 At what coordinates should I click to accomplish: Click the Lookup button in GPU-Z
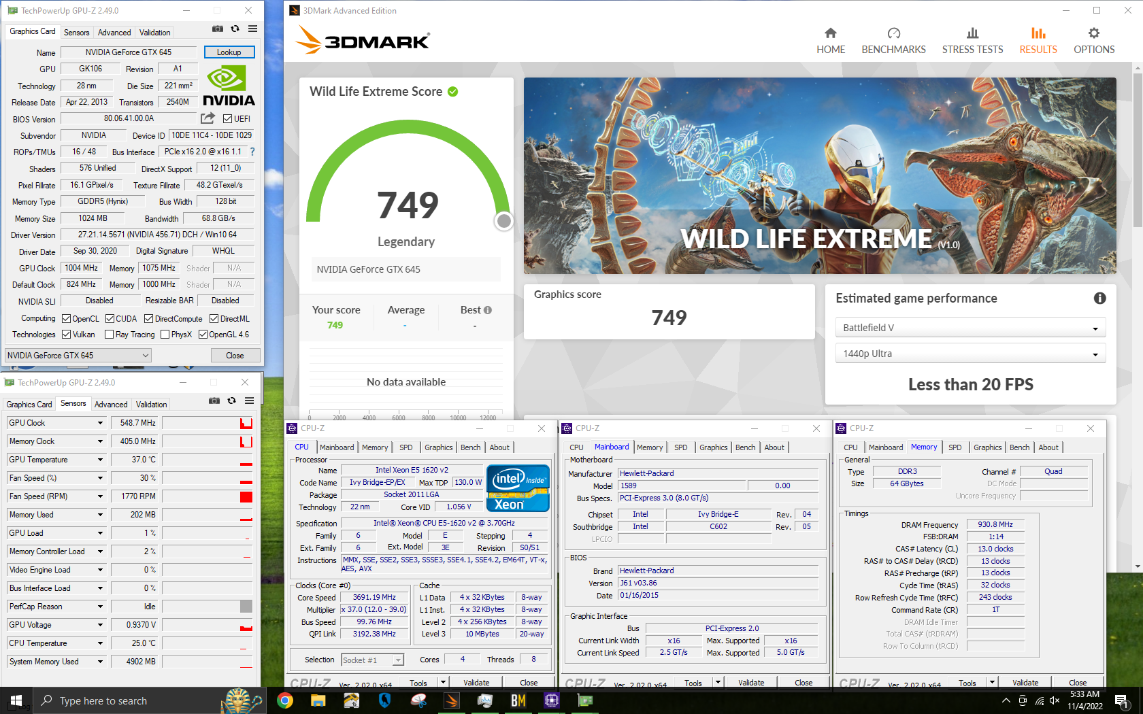(229, 52)
